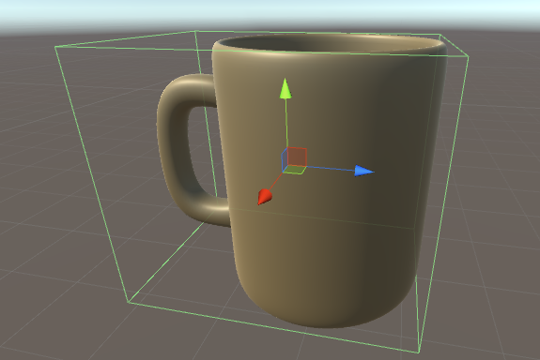This screenshot has height=360, width=540.
Task: Click the blue plane handle on gizmo cube
Action: (x=285, y=160)
